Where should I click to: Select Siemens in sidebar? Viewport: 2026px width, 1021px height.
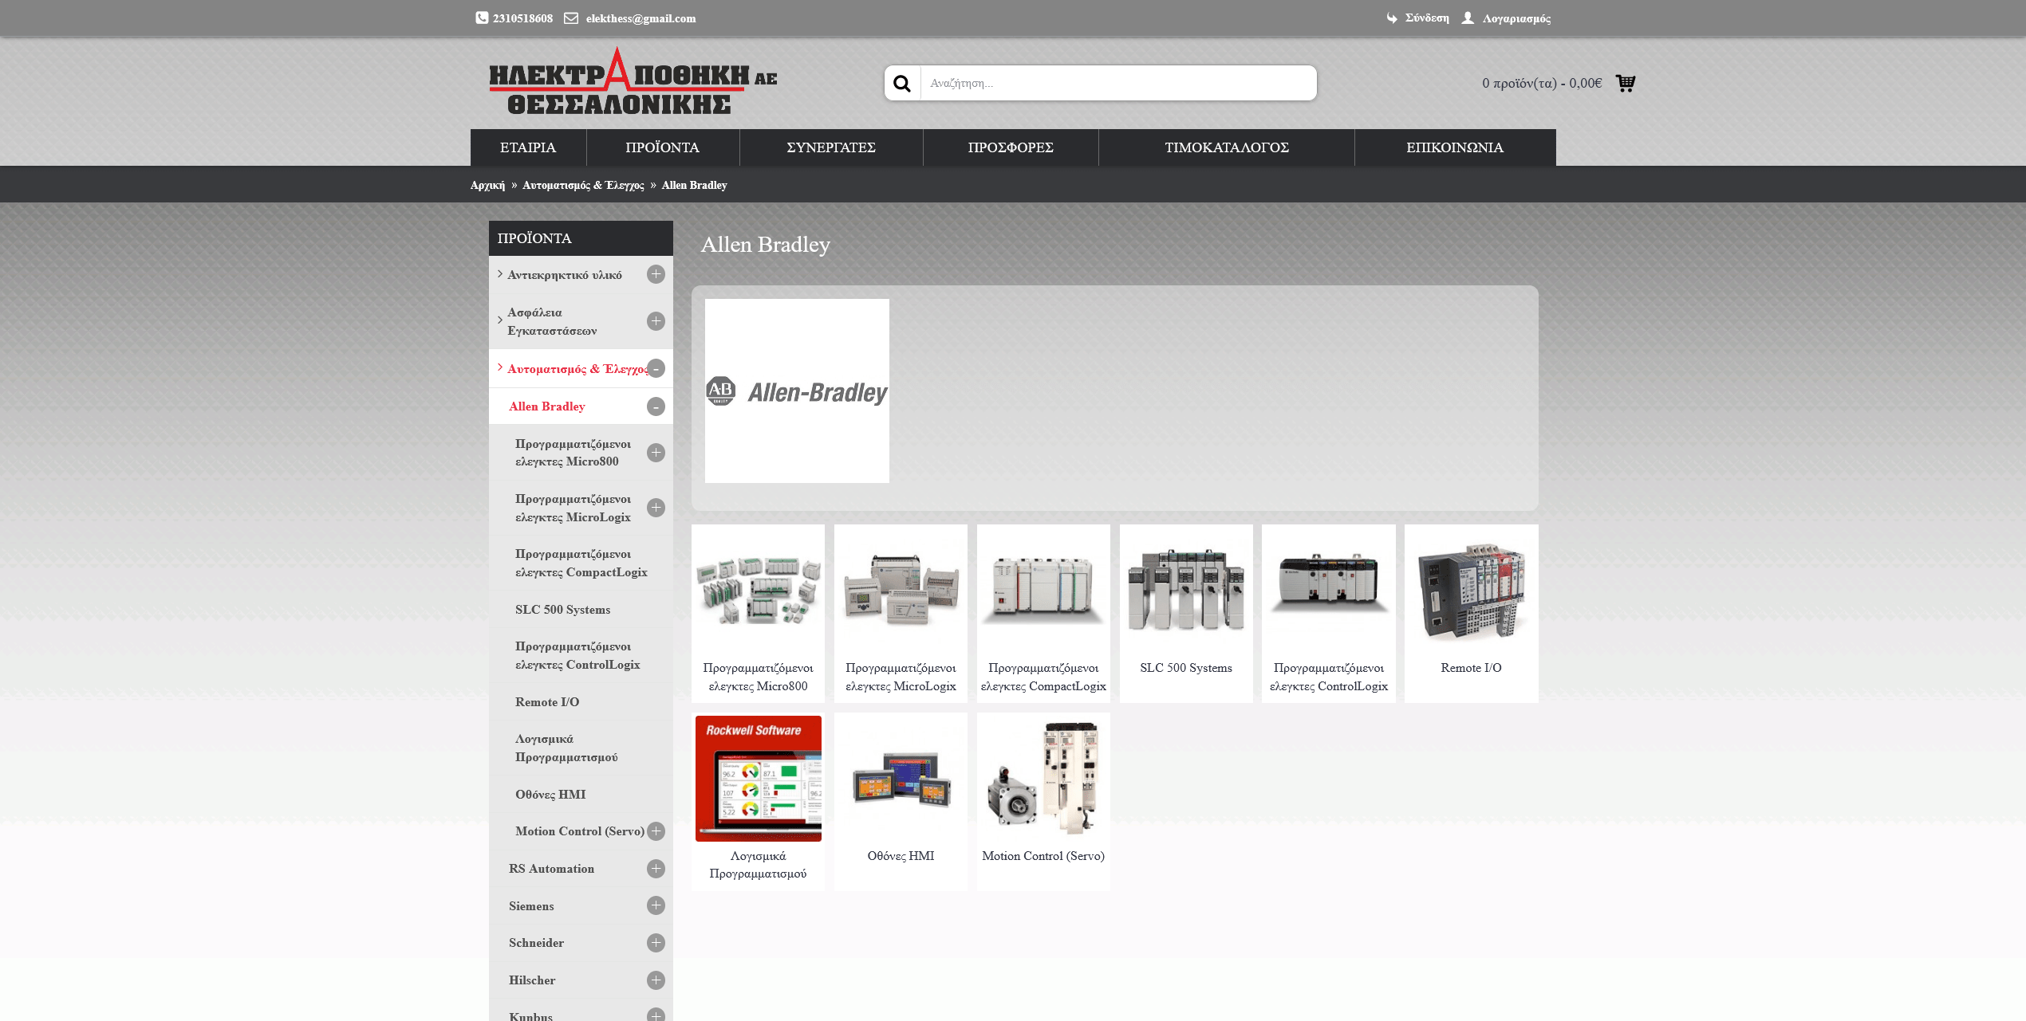pyautogui.click(x=531, y=906)
